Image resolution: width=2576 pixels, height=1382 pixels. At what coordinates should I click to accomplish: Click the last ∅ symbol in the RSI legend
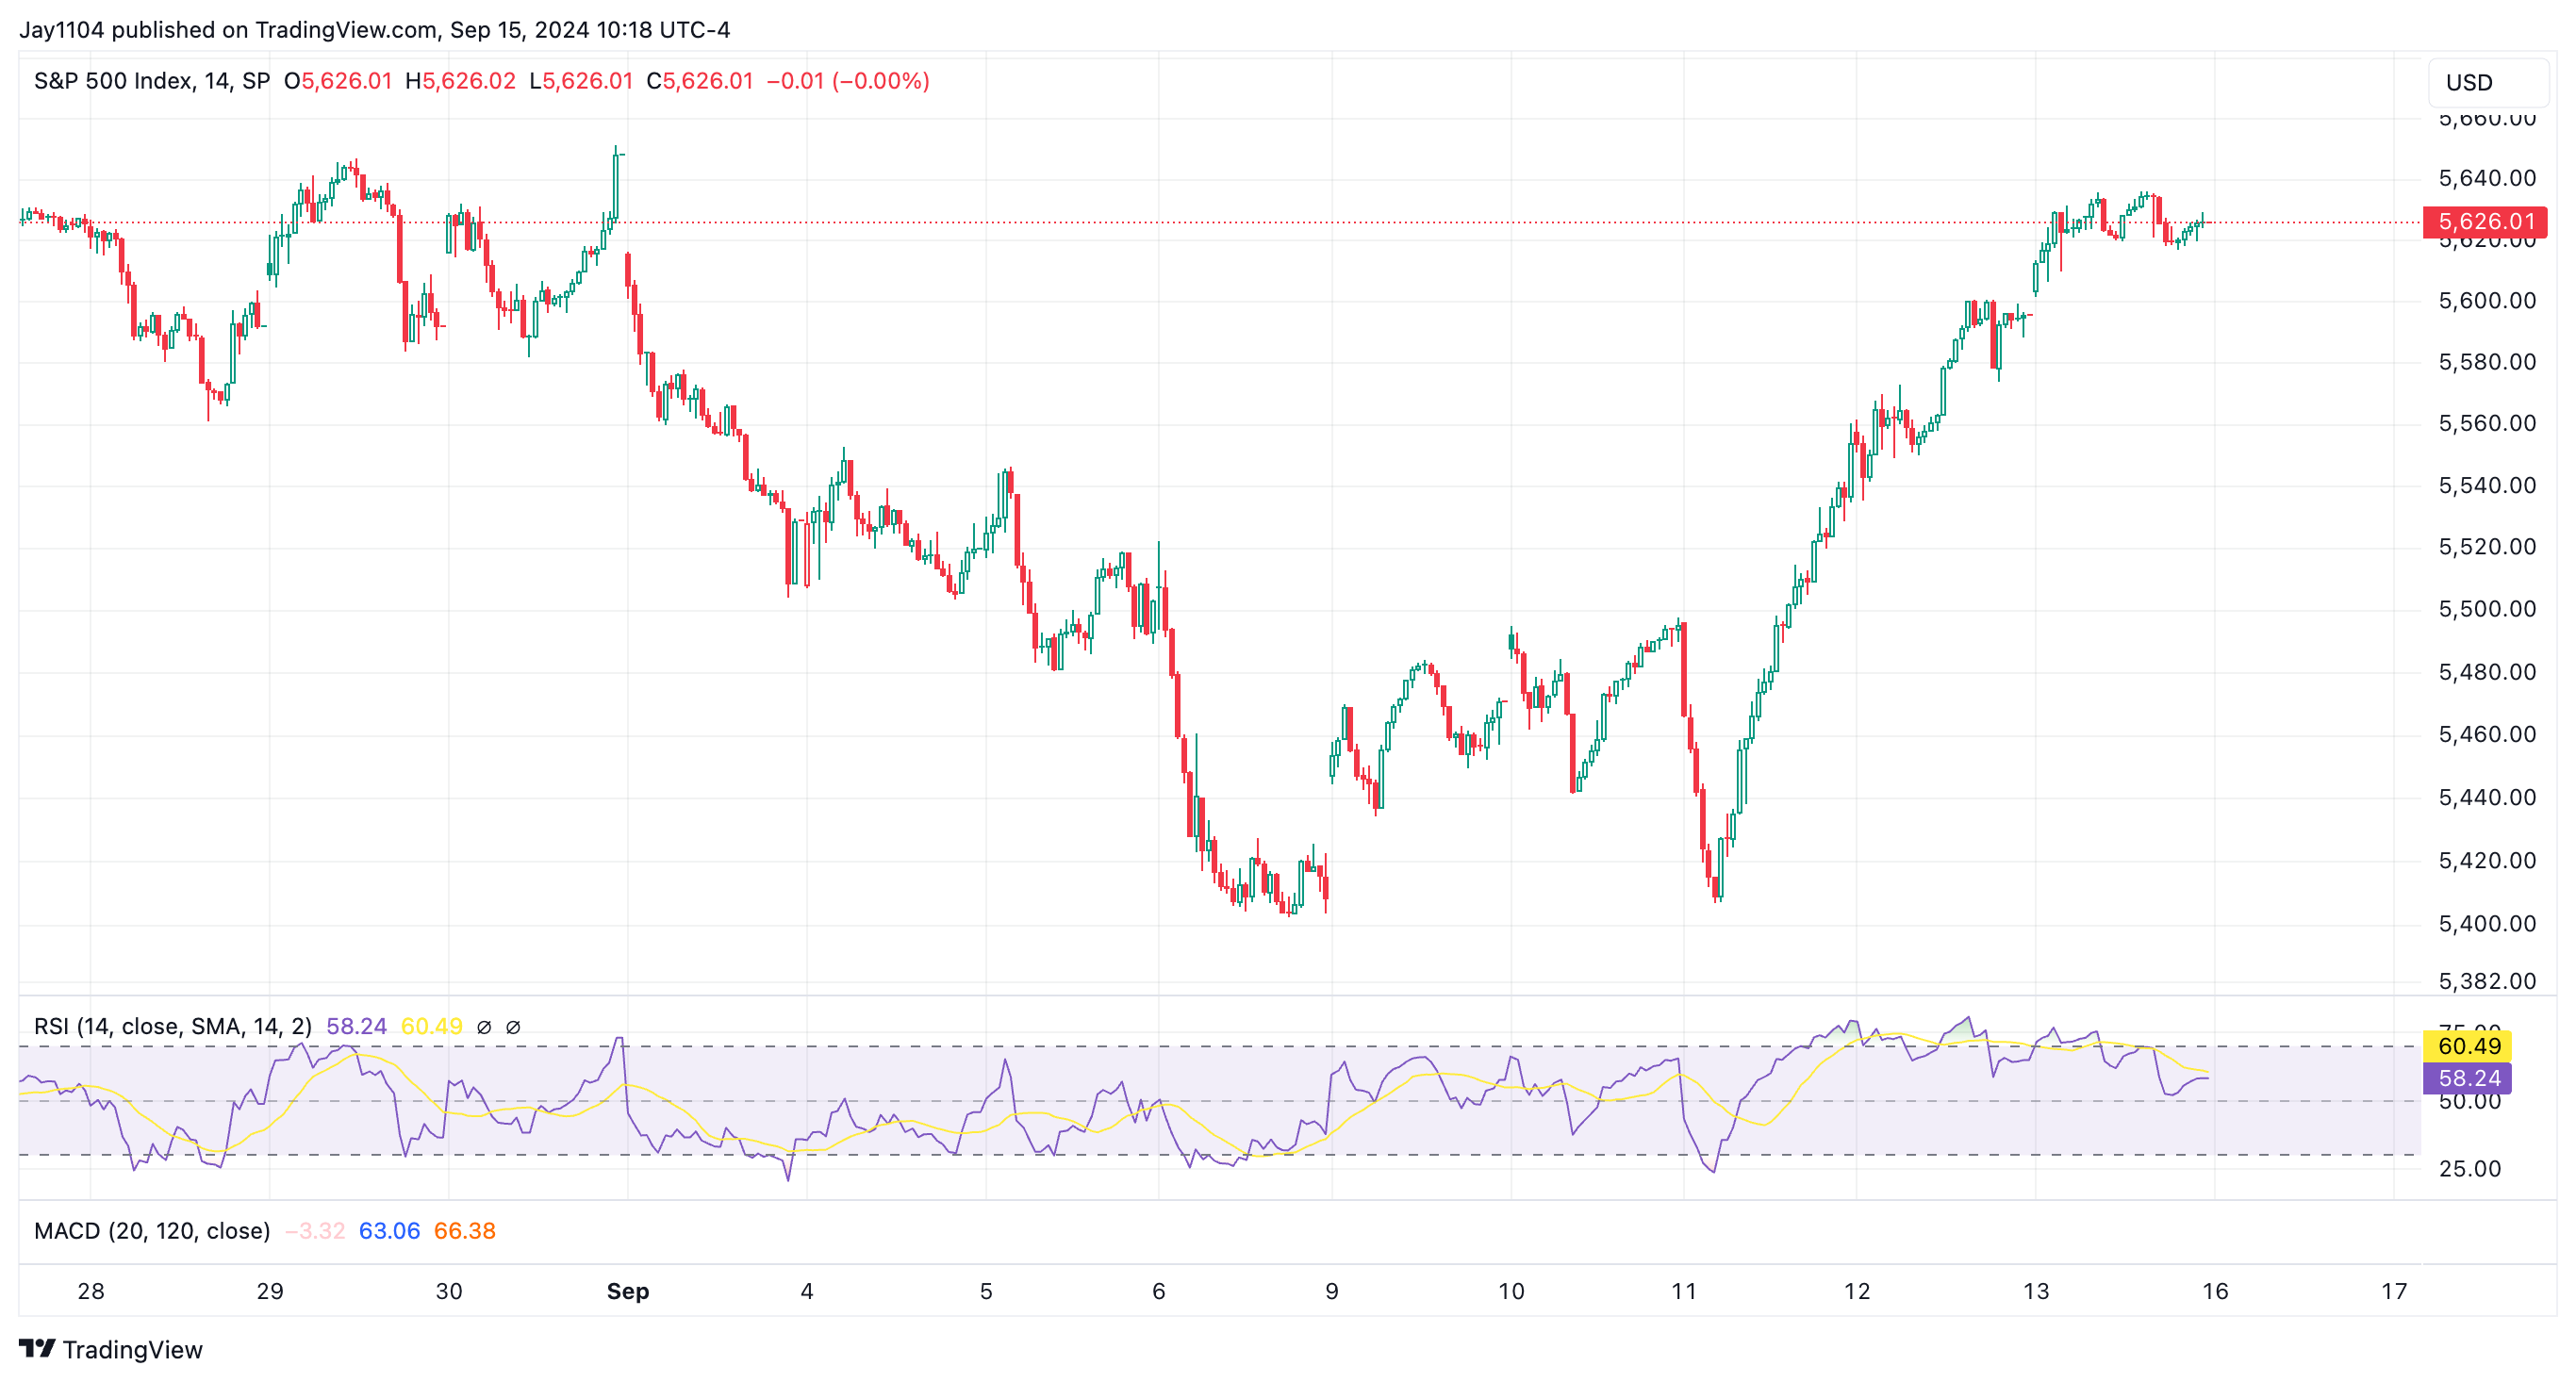pyautogui.click(x=513, y=1027)
